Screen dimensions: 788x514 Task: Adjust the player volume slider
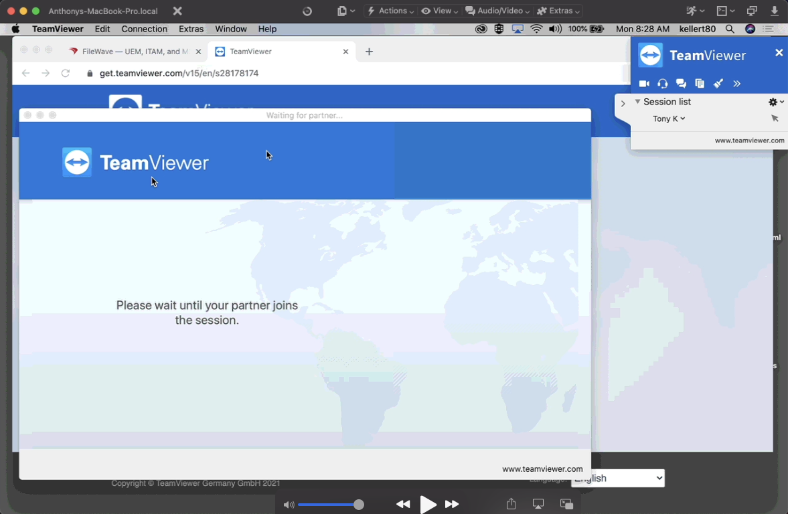[x=331, y=505]
